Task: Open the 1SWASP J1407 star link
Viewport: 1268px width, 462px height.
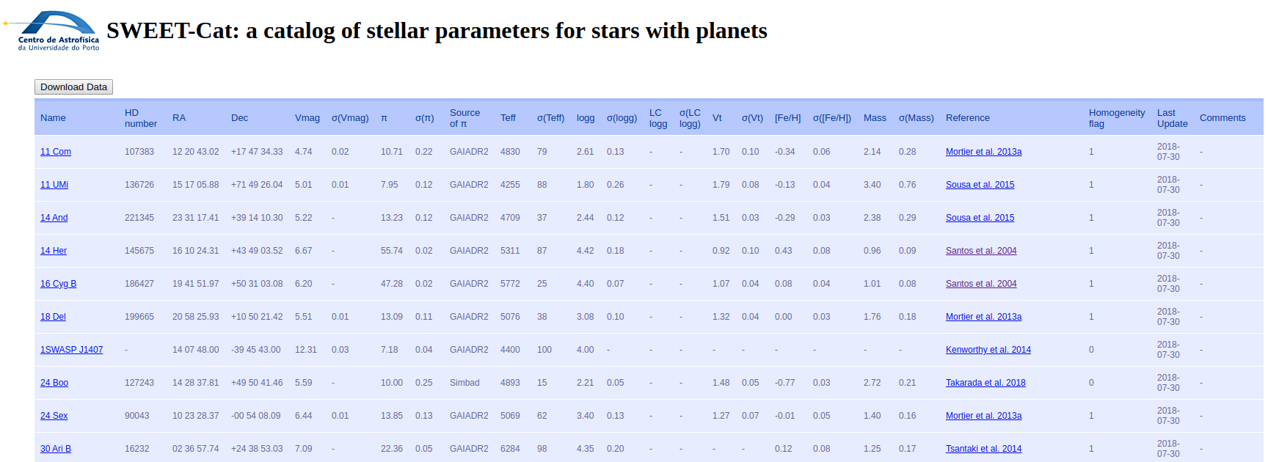Action: [x=72, y=350]
